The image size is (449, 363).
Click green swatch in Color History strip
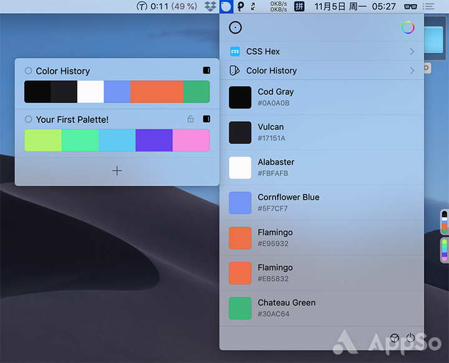coord(196,92)
